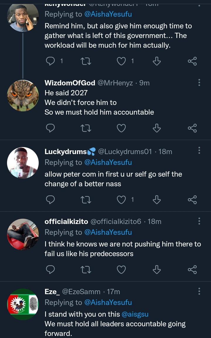211x338 pixels.
Task: Open more options for WizdomOfGod tweet
Action: pyautogui.click(x=199, y=83)
